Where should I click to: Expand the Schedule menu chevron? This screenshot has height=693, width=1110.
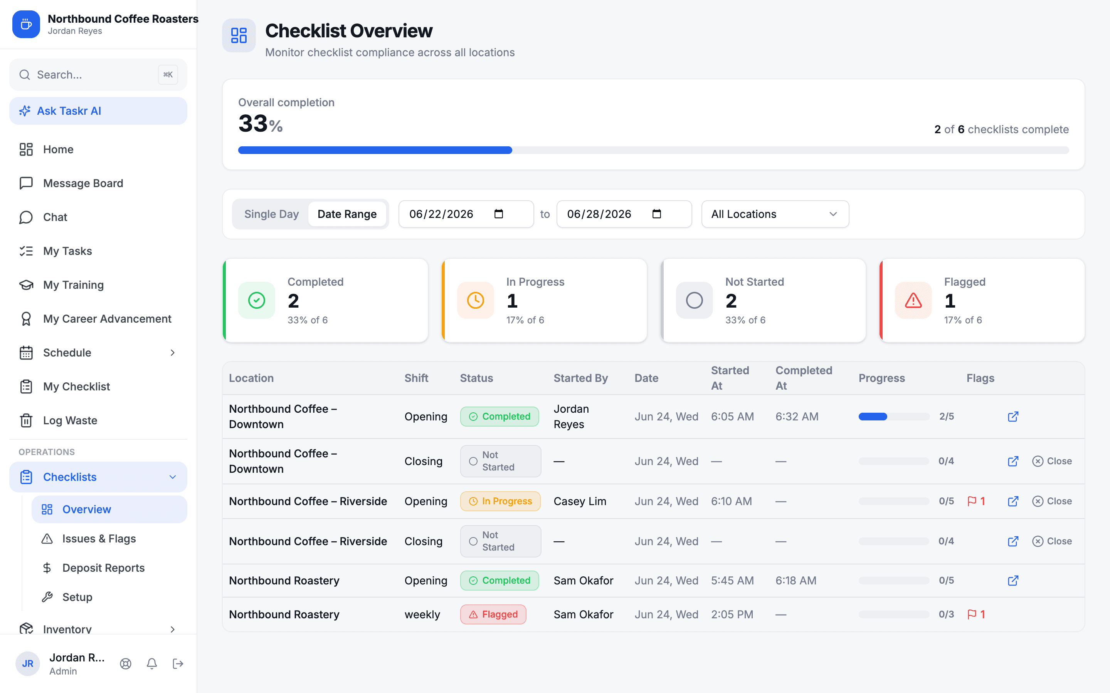pos(172,352)
